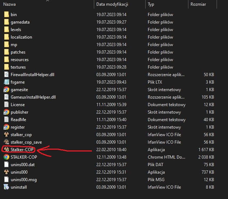Select the localization folder icon
The image size is (228, 199).
(6, 37)
